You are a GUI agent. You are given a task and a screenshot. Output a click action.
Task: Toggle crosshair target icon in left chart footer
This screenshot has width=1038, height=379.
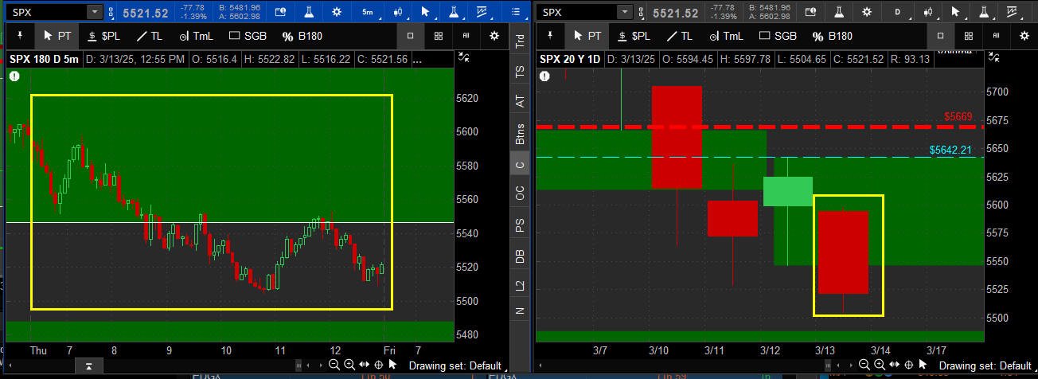[x=378, y=365]
